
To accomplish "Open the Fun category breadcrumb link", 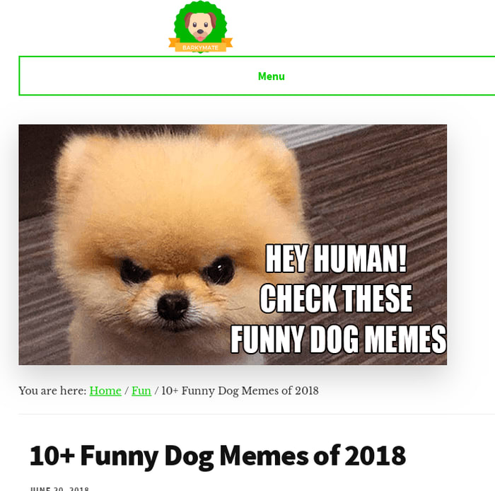I will (141, 391).
